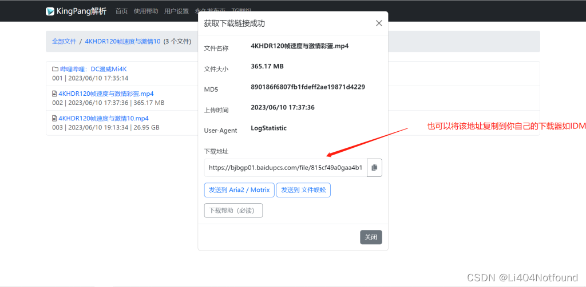The width and height of the screenshot is (586, 287).
Task: Select the User-Agent value LogStatistic
Action: click(269, 128)
